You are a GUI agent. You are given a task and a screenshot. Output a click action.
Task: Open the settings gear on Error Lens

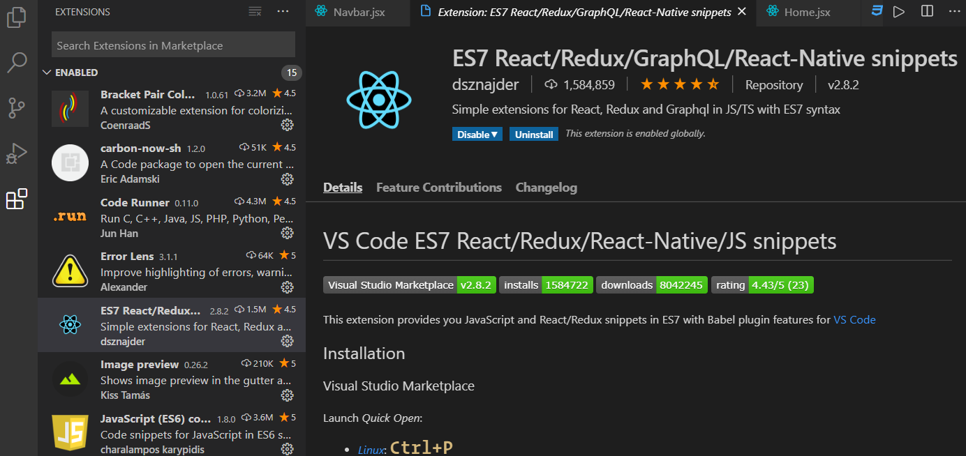pyautogui.click(x=288, y=287)
